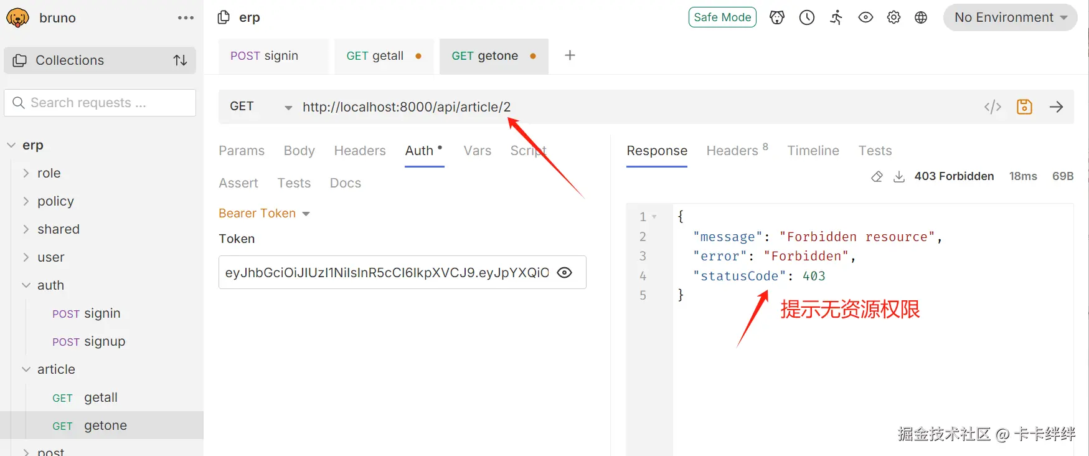Open the globe environments icon
The image size is (1089, 456).
tap(921, 17)
